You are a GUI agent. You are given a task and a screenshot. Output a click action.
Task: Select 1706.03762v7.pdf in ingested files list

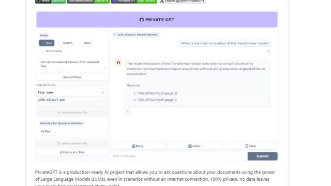[51, 100]
